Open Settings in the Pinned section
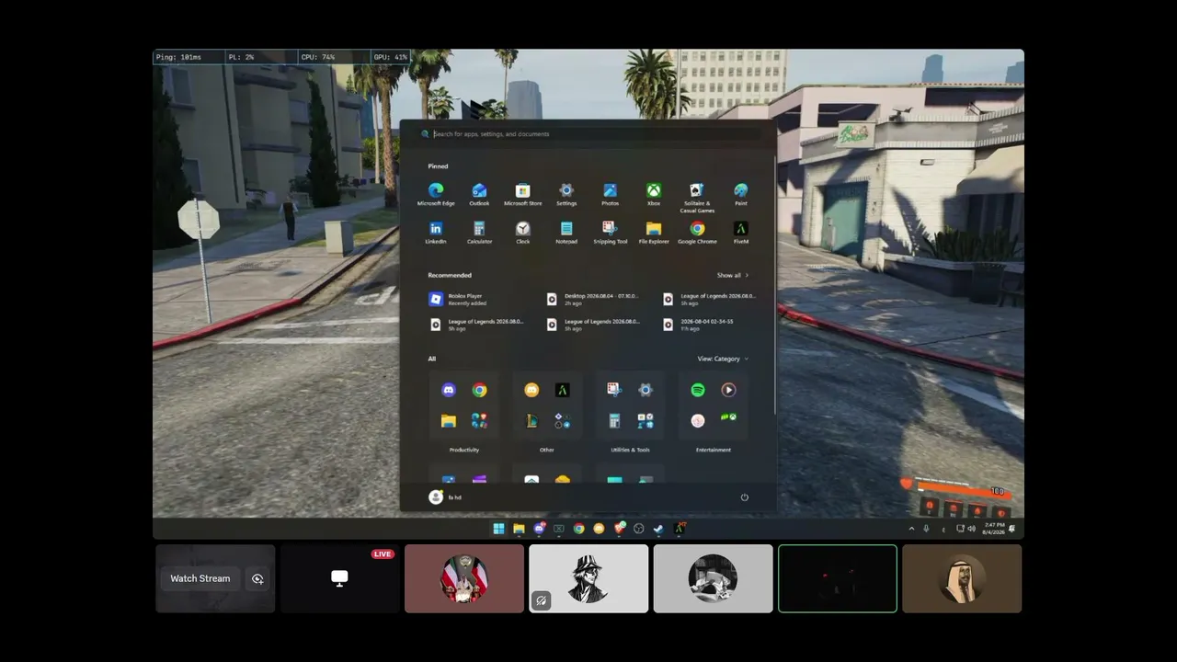The width and height of the screenshot is (1177, 662). 566,194
